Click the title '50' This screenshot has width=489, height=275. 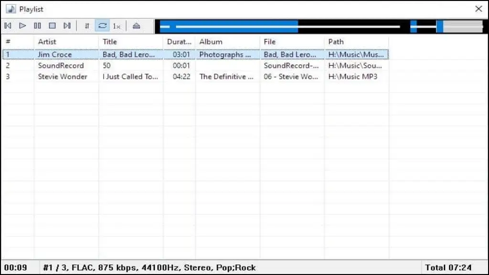tap(106, 66)
